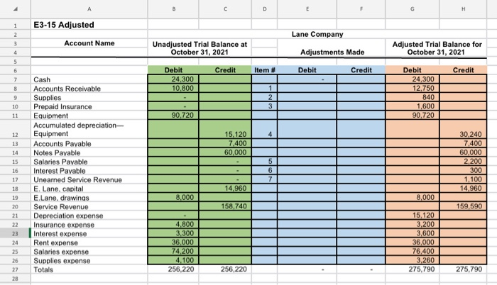Viewport: 497px width, 285px height.
Task: Click unadjusted Accounts Payable credit 7,400
Action: point(225,143)
